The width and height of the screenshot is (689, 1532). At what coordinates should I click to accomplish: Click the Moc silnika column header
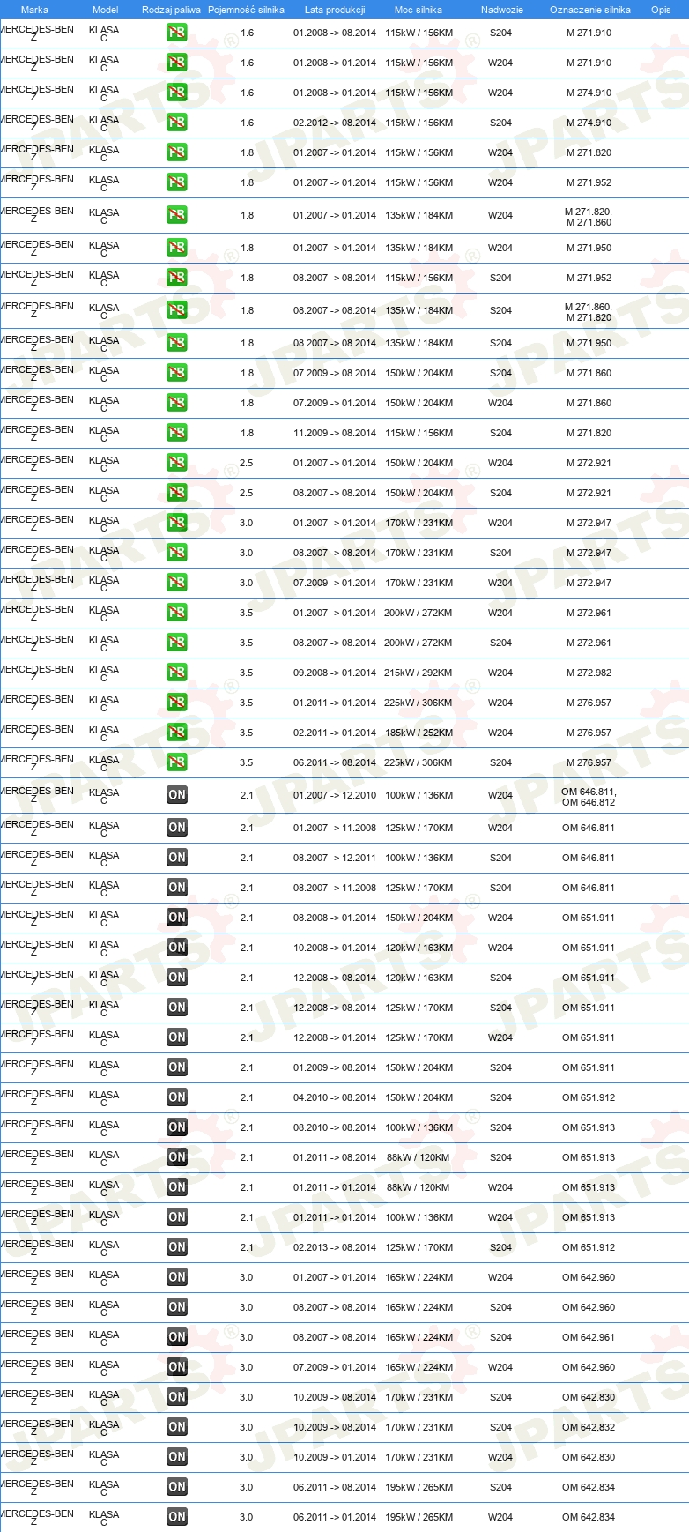pos(419,10)
